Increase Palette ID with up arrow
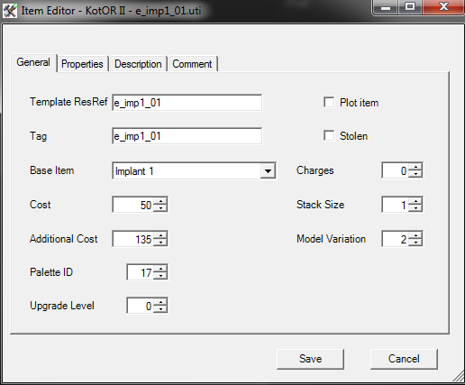465x385 pixels. pos(161,269)
